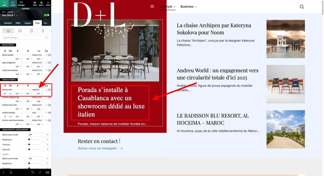The width and height of the screenshot is (324, 176).
Task: Switch to the Layout tab
Action: (x=28, y=23)
